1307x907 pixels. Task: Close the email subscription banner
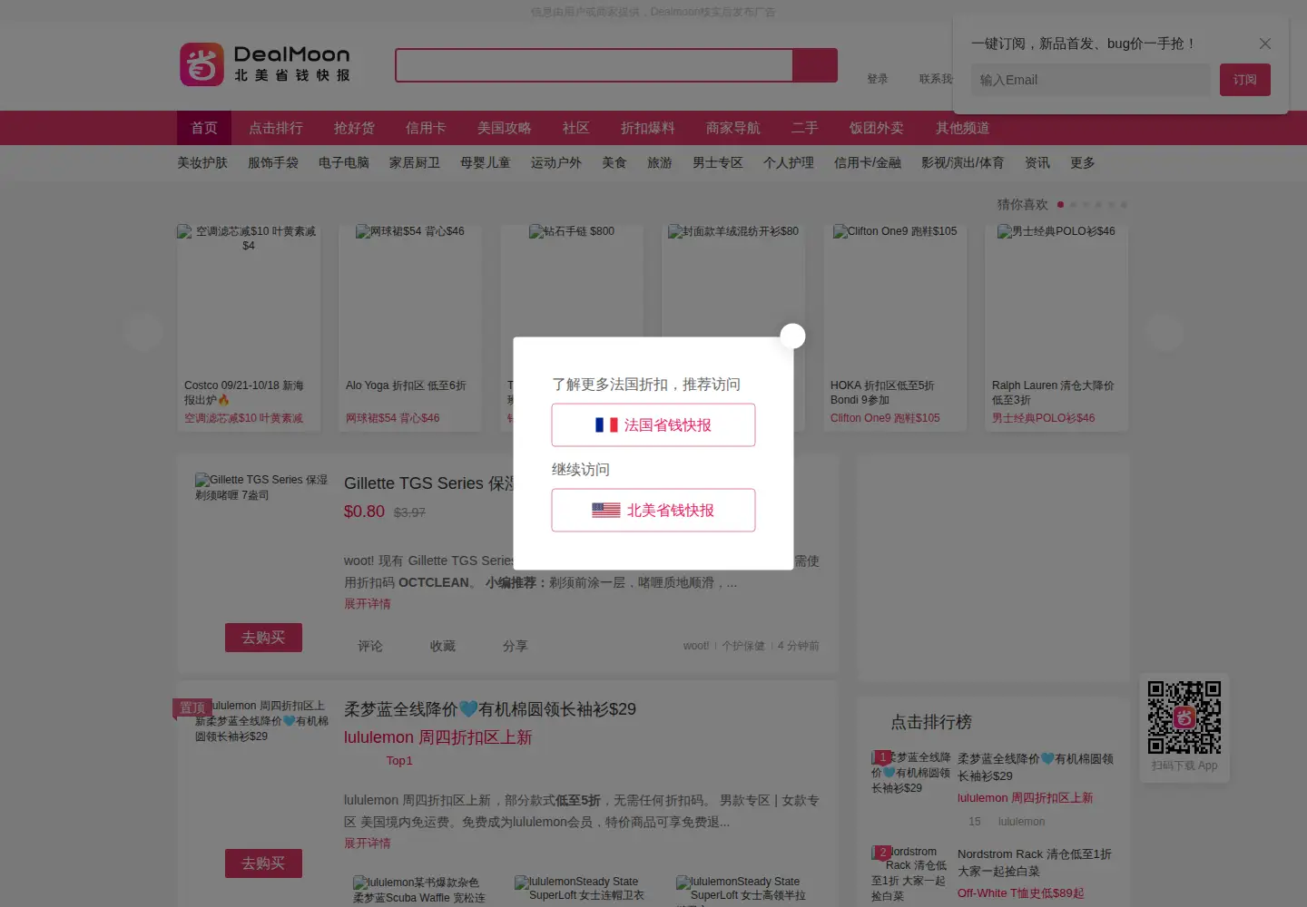[x=1265, y=44]
